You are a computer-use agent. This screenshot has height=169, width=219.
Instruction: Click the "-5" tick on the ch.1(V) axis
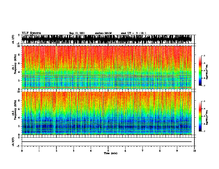click(x=18, y=44)
